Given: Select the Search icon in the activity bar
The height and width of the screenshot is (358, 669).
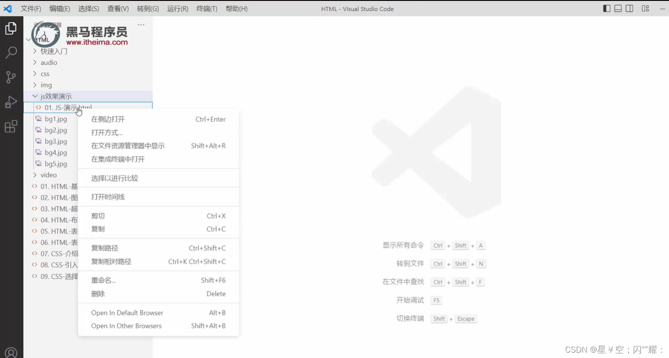Looking at the screenshot, I should [11, 52].
